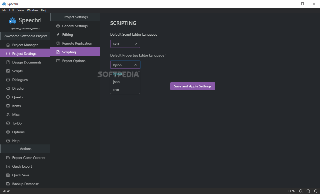The width and height of the screenshot is (320, 194).
Task: Click the v0.4.9 version label
Action: pyautogui.click(x=7, y=191)
